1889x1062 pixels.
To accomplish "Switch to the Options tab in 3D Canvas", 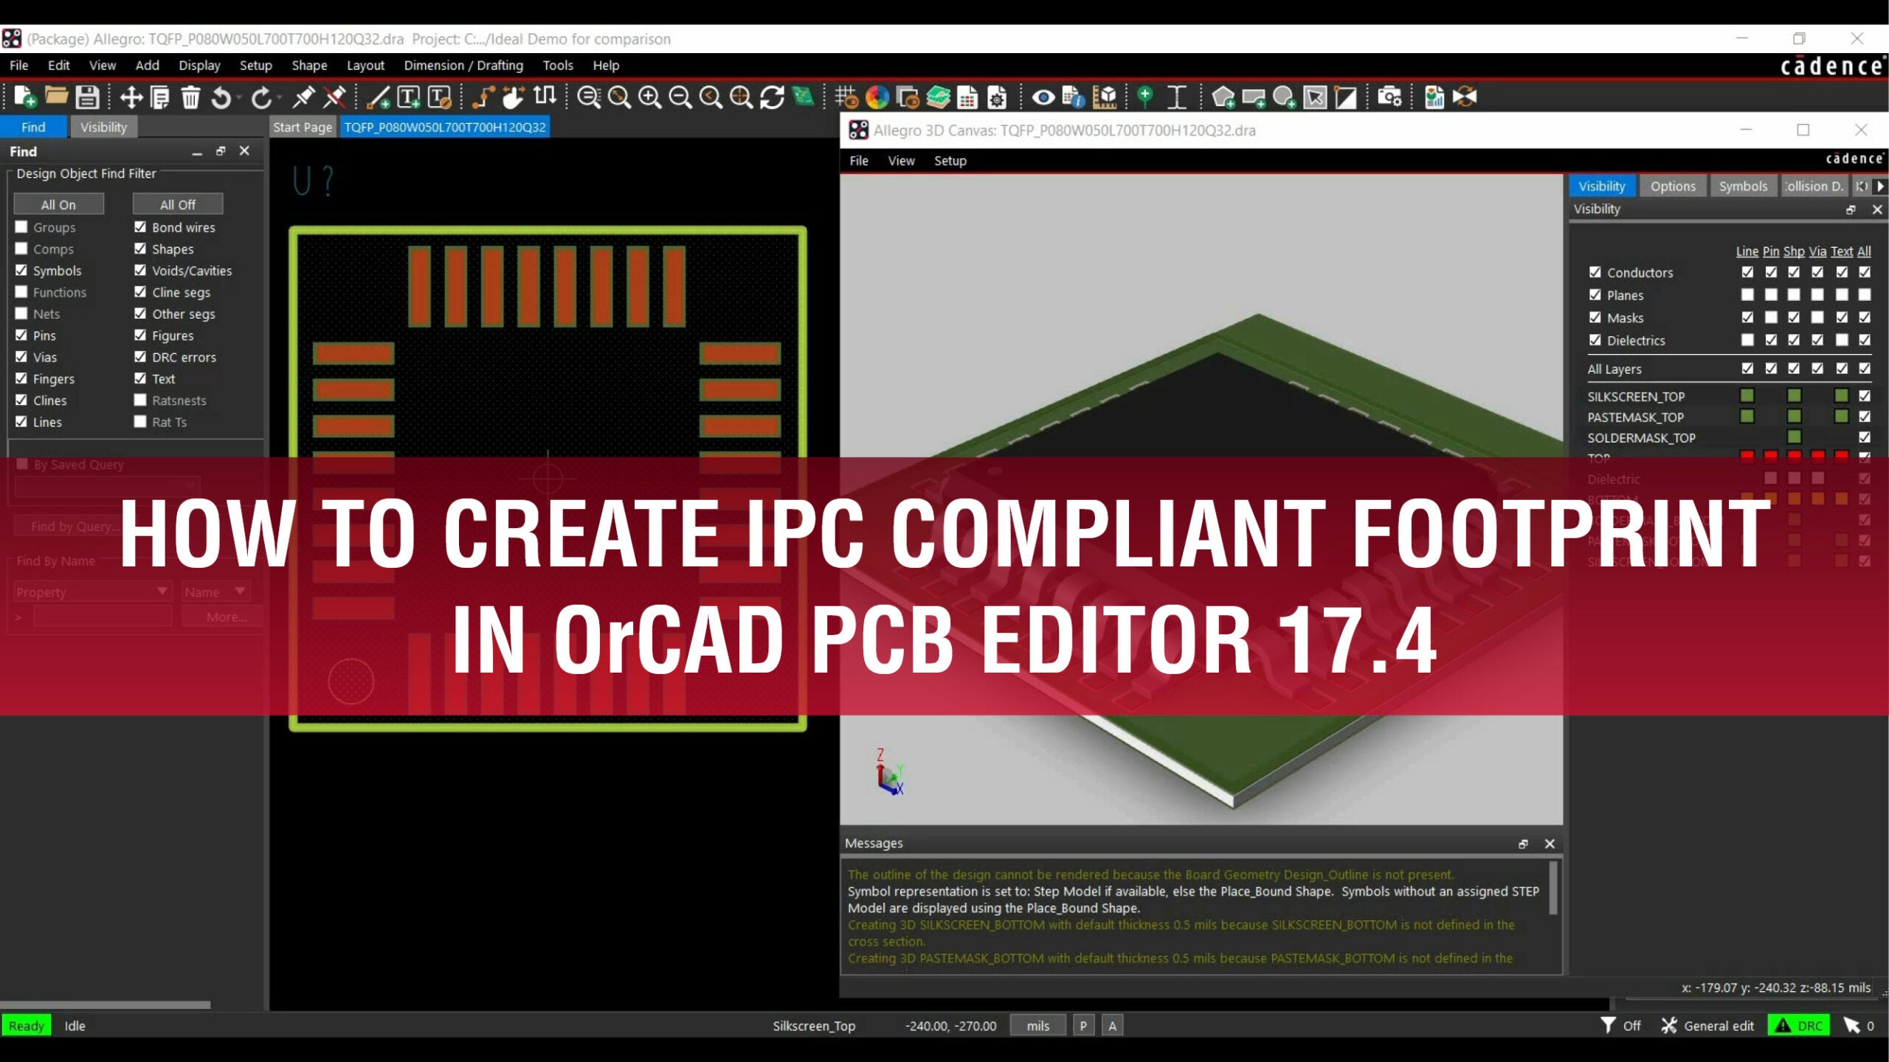I will 1673,186.
